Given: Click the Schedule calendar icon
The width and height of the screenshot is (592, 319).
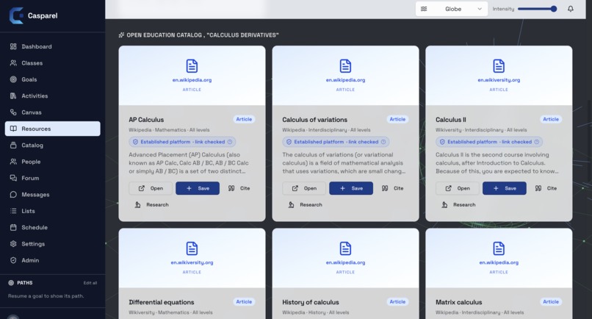Looking at the screenshot, I should pos(13,227).
